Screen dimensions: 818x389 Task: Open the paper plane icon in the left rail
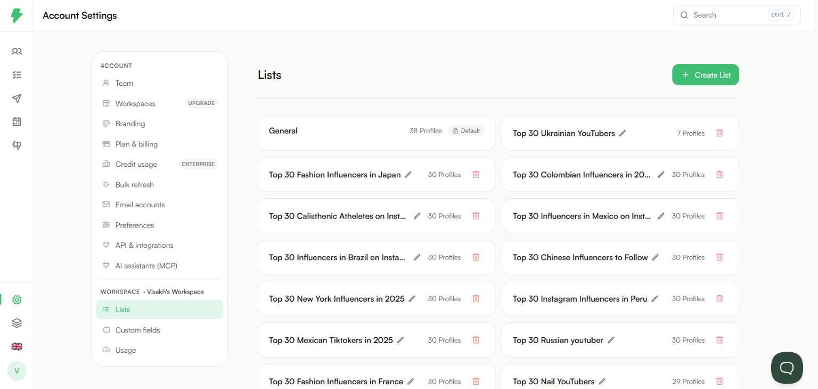coord(17,99)
